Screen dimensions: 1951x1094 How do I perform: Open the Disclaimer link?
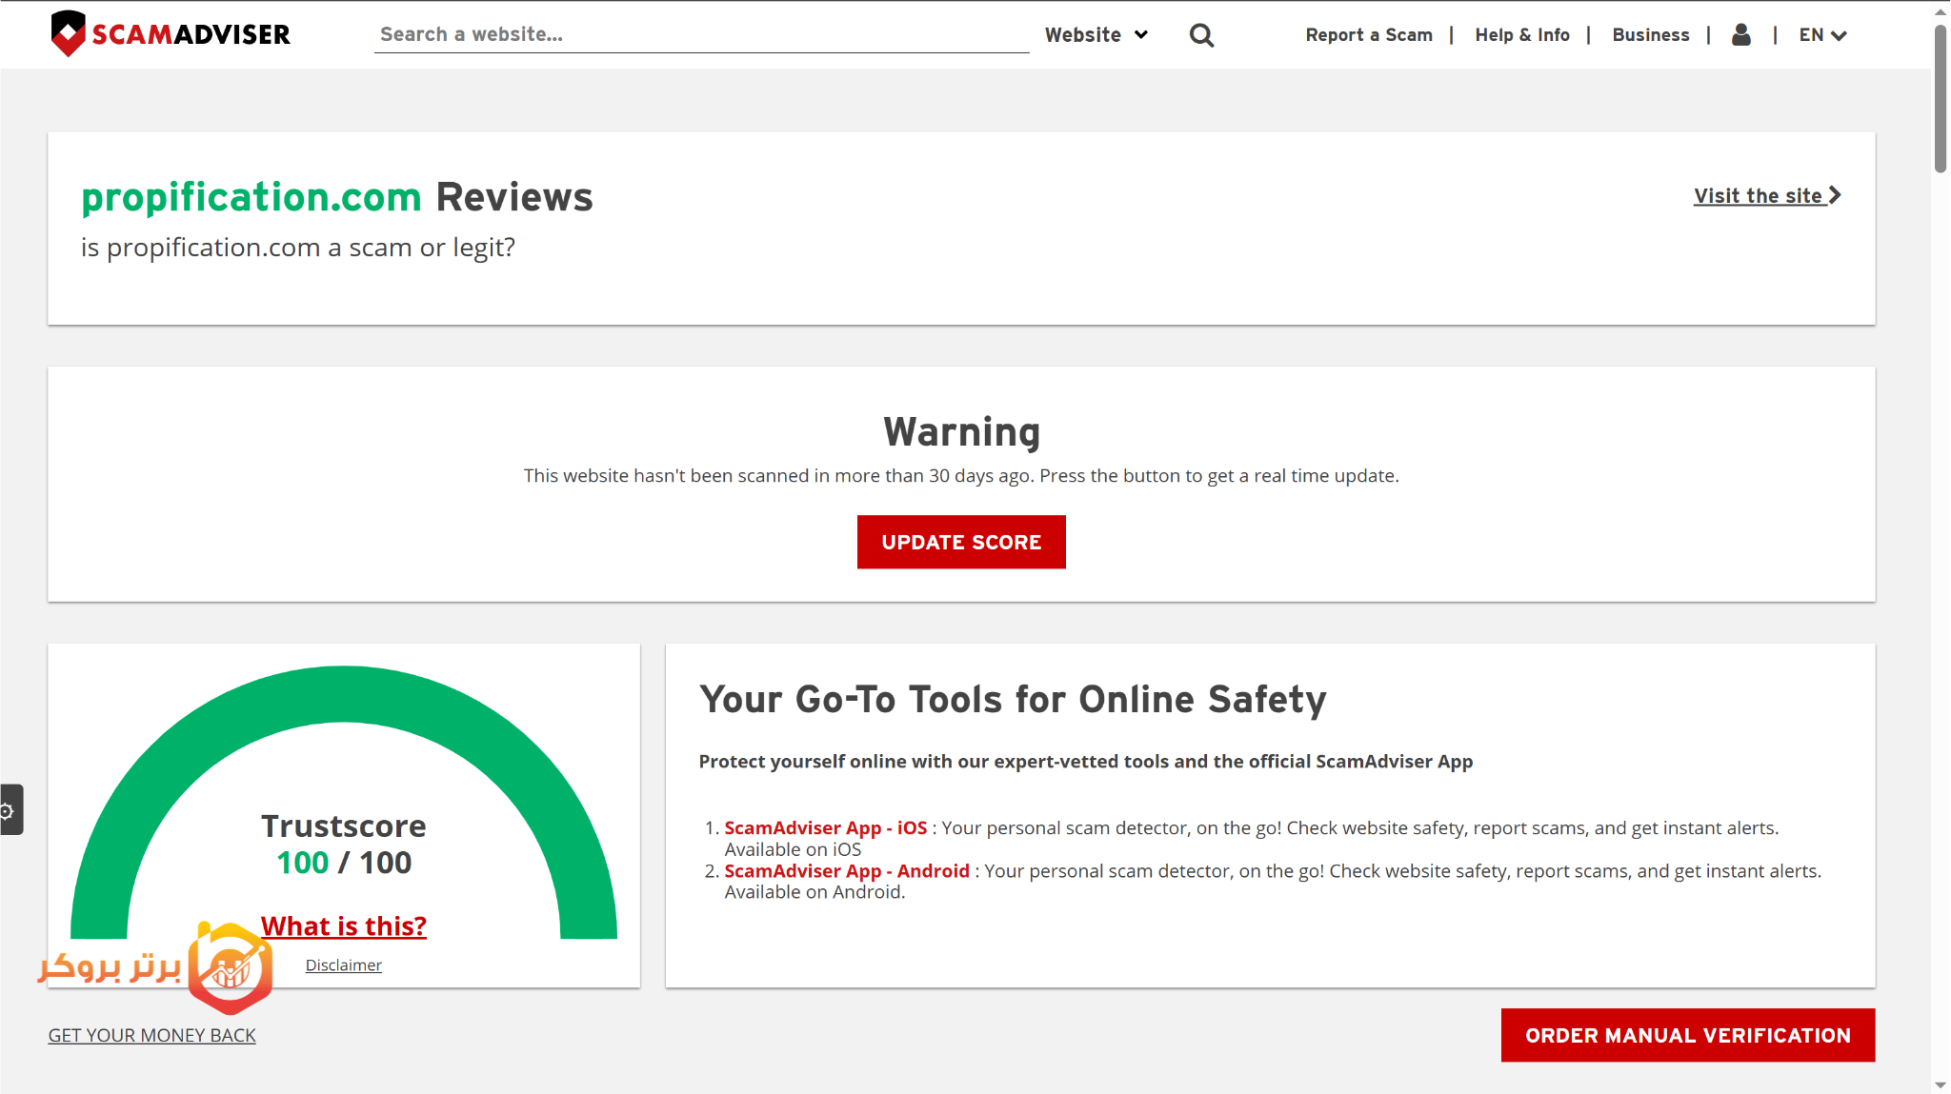coord(344,965)
